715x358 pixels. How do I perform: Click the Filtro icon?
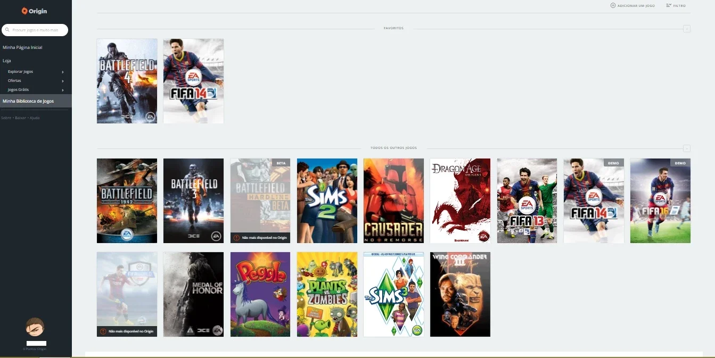click(x=668, y=5)
